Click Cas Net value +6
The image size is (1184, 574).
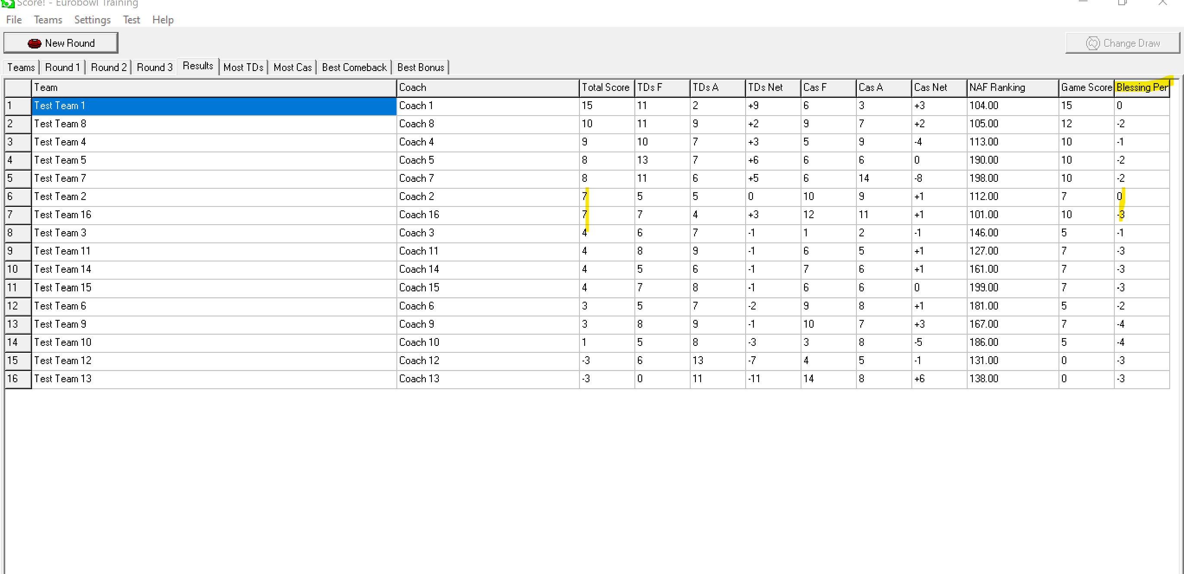click(x=939, y=379)
